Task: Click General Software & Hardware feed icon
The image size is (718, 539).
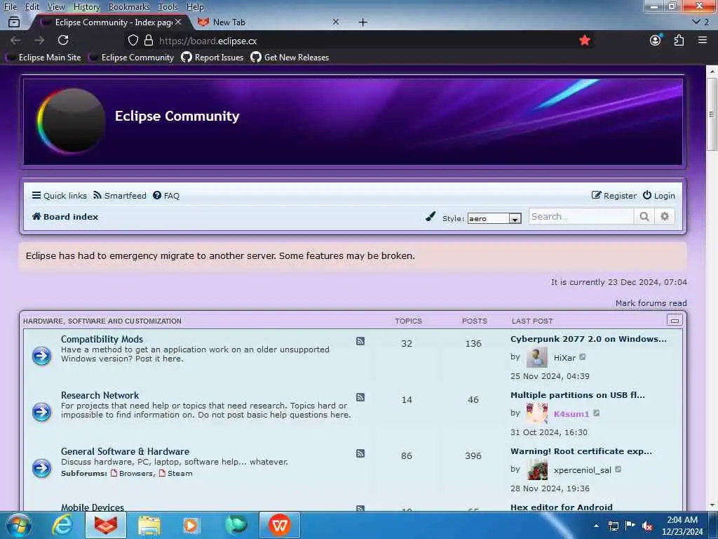Action: 360,453
